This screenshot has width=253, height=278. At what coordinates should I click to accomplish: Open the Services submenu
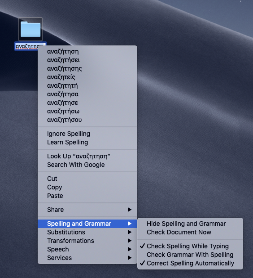pyautogui.click(x=87, y=258)
